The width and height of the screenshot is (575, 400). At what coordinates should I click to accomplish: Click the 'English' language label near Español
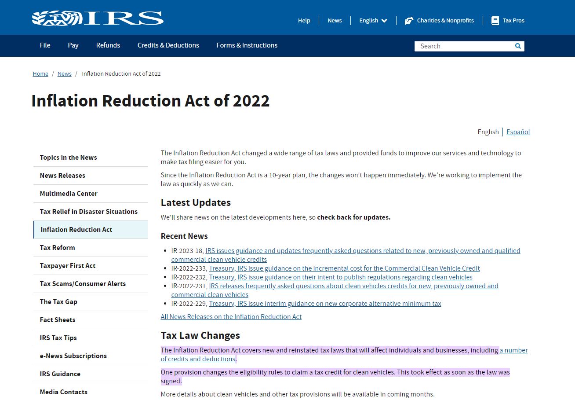tap(488, 132)
